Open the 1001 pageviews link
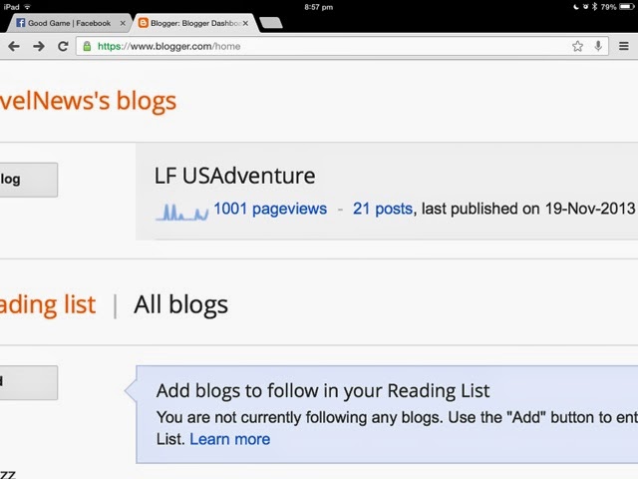The height and width of the screenshot is (479, 638). [269, 209]
